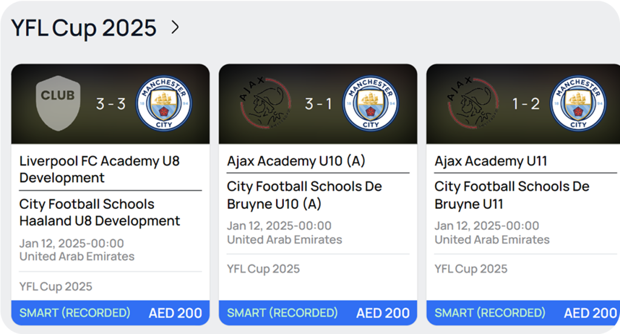Viewport: 620px width, 334px height.
Task: Click Manchester City crest in third card
Action: tap(578, 104)
